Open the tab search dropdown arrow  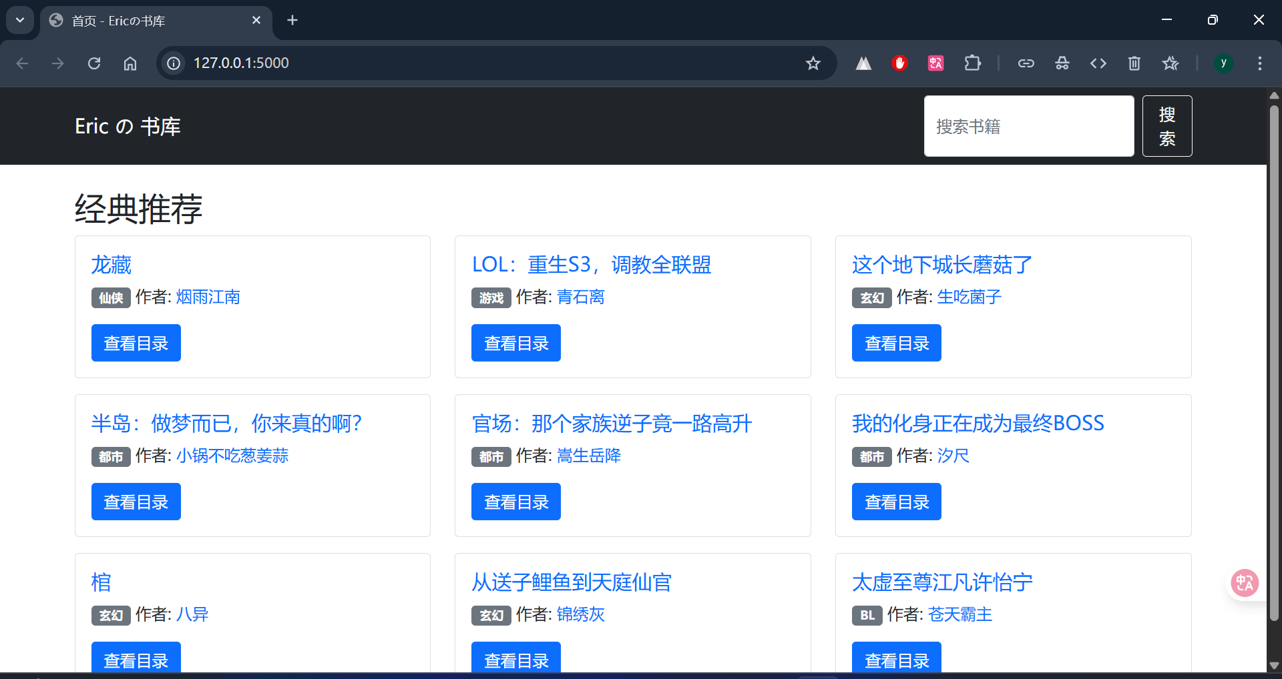(x=20, y=20)
